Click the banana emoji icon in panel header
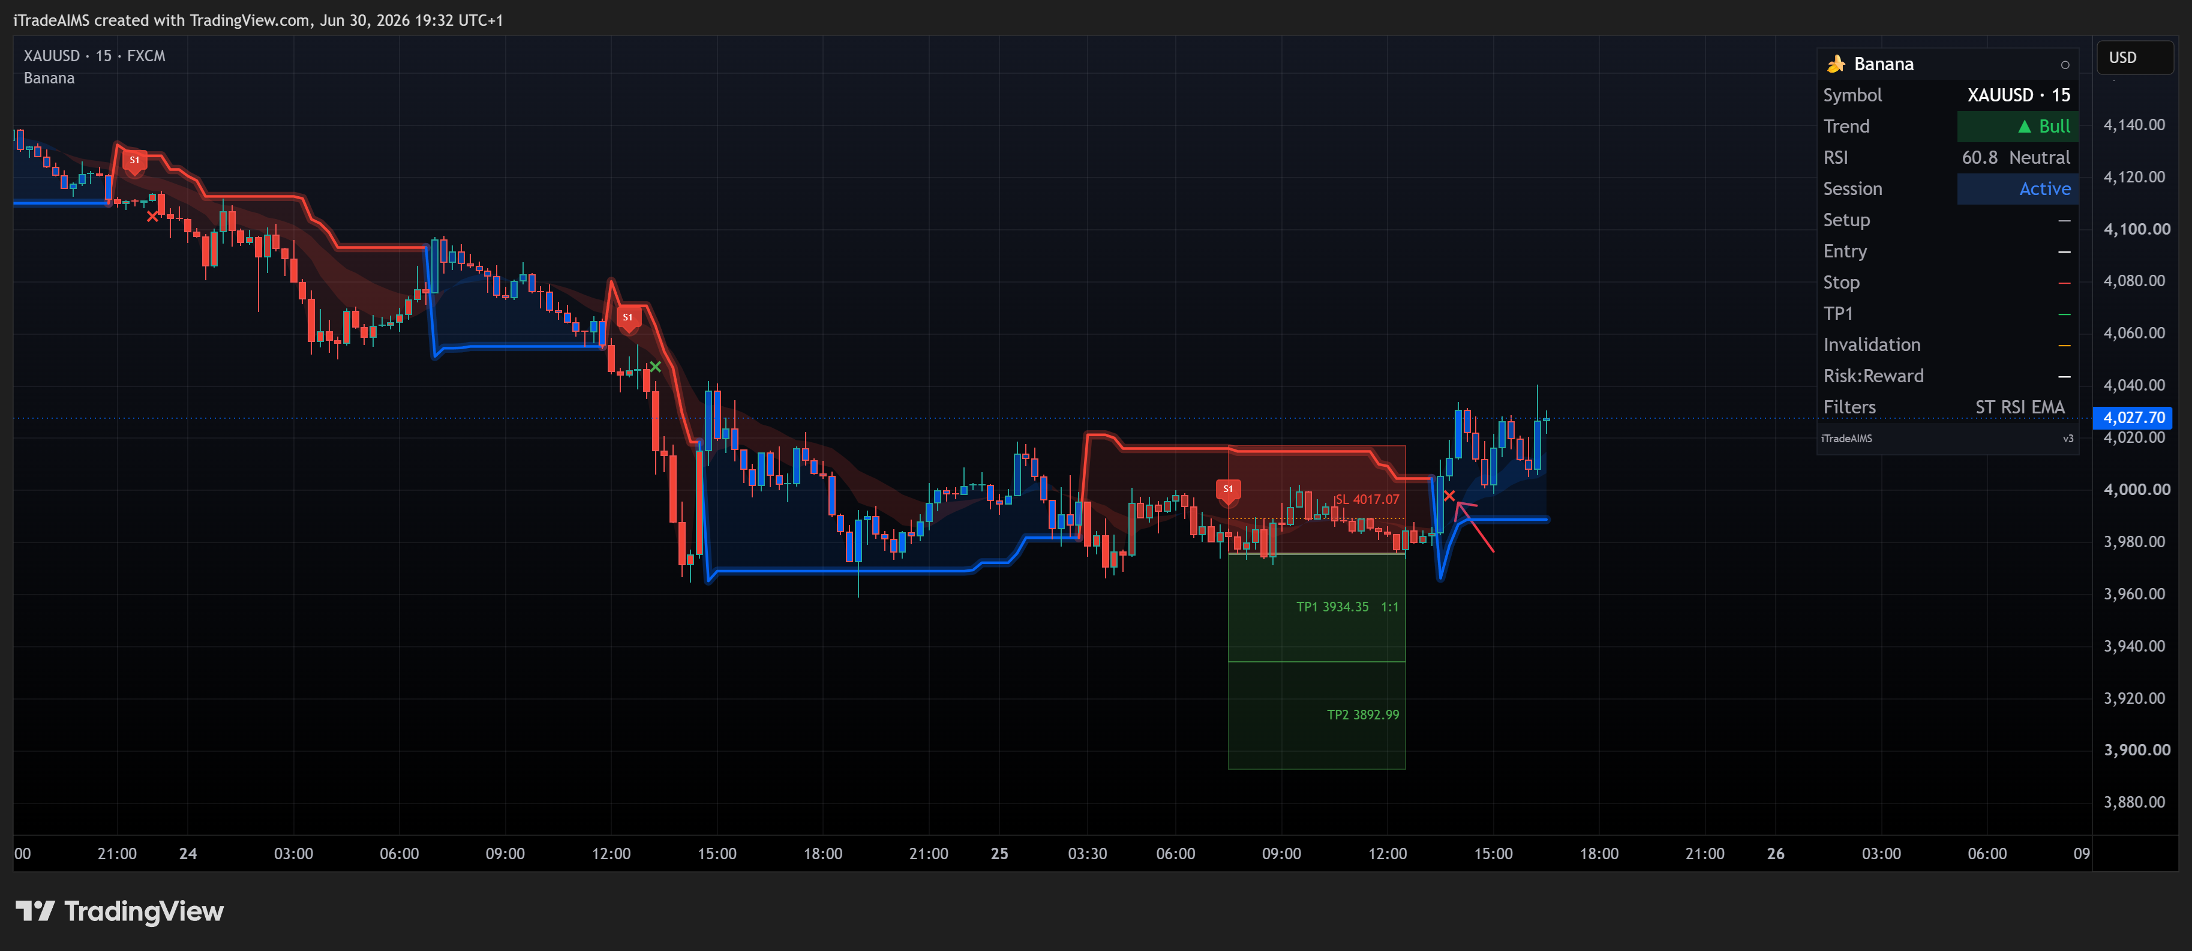The image size is (2192, 951). (1836, 64)
